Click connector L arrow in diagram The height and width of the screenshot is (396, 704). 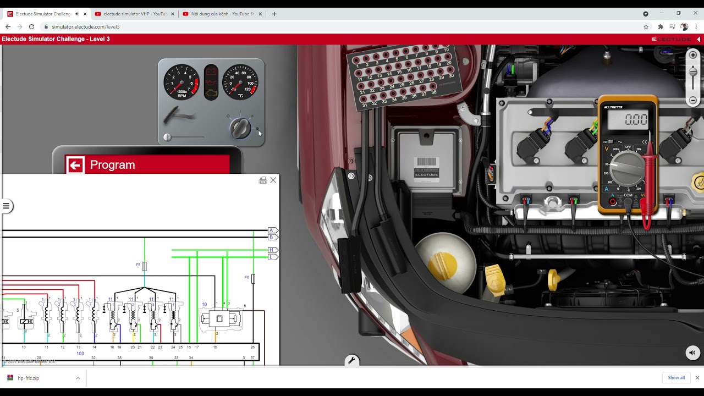coord(273,257)
